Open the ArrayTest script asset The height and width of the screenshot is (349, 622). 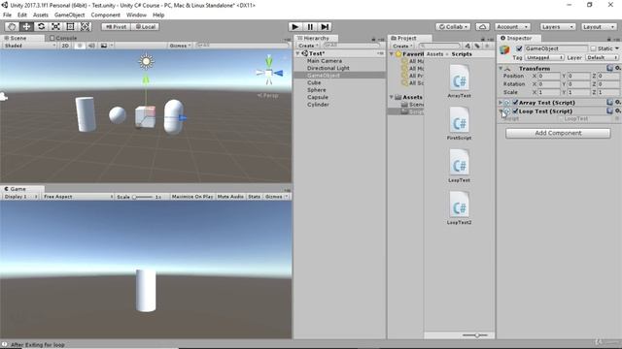point(459,81)
